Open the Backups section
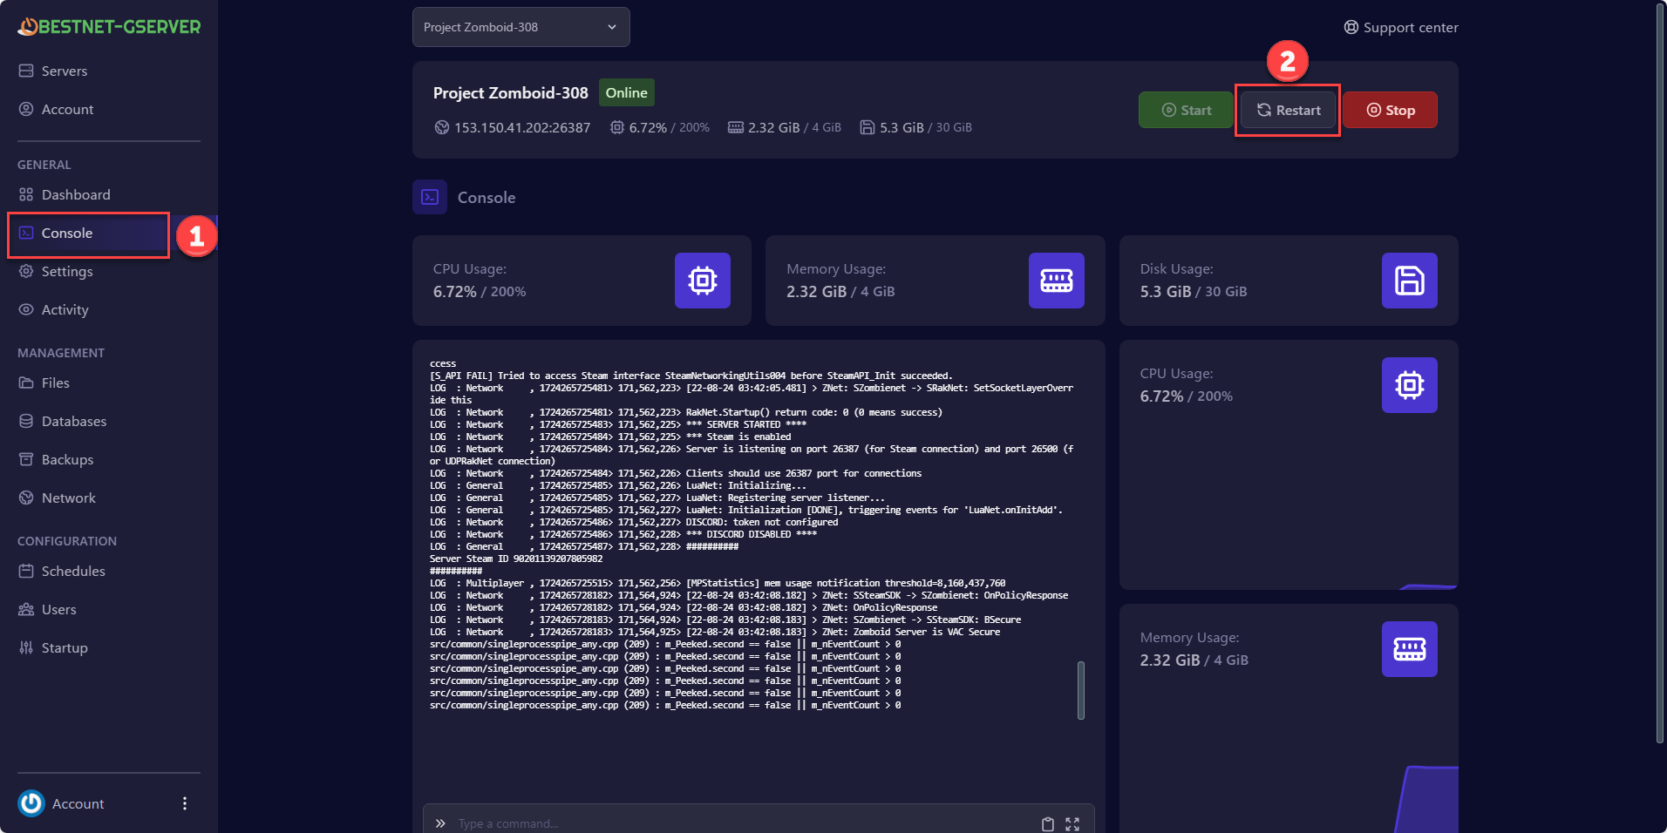Screen dimensions: 1667x833 (x=67, y=459)
